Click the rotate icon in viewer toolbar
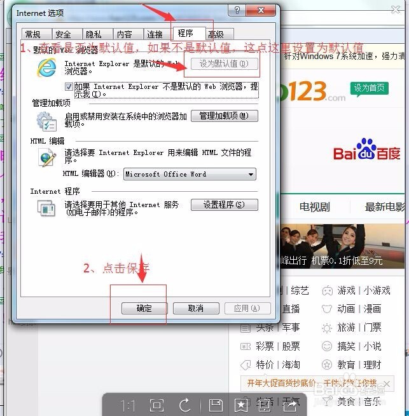Viewport: 409px width, 416px height. pyautogui.click(x=185, y=405)
